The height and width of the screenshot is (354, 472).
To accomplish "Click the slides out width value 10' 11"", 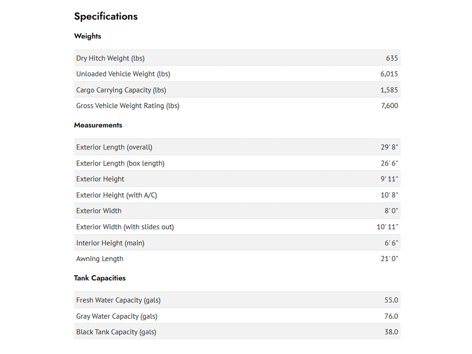I will coord(387,227).
